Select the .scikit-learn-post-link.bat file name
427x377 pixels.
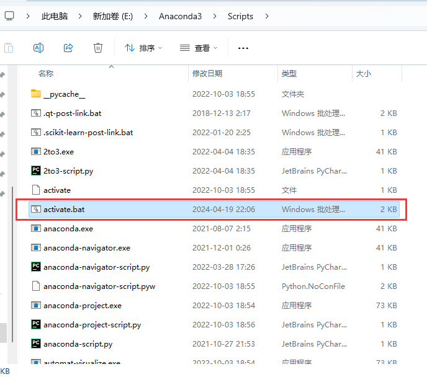(88, 133)
